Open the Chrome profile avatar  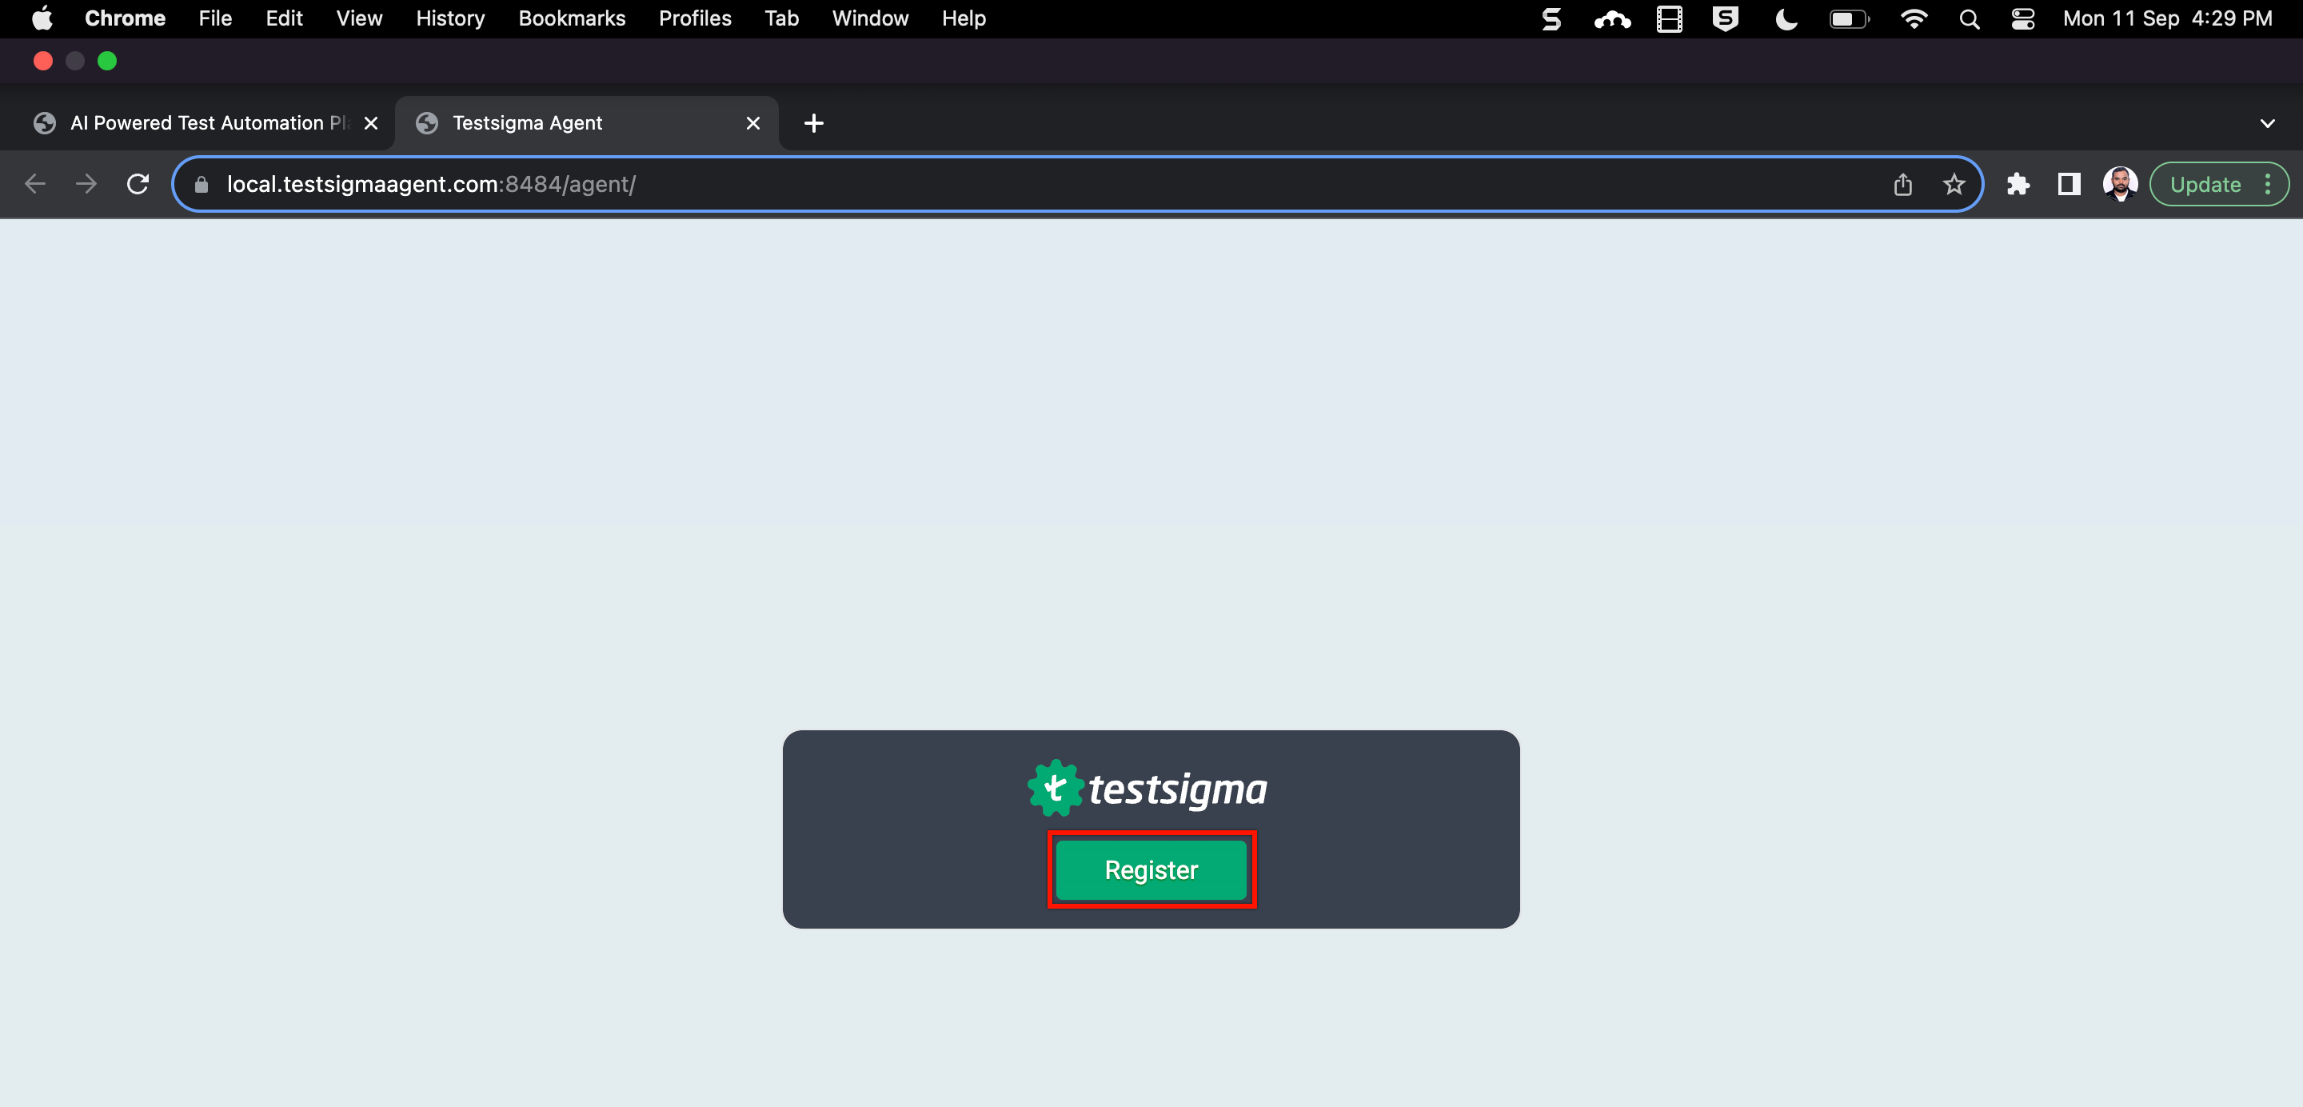pos(2120,184)
